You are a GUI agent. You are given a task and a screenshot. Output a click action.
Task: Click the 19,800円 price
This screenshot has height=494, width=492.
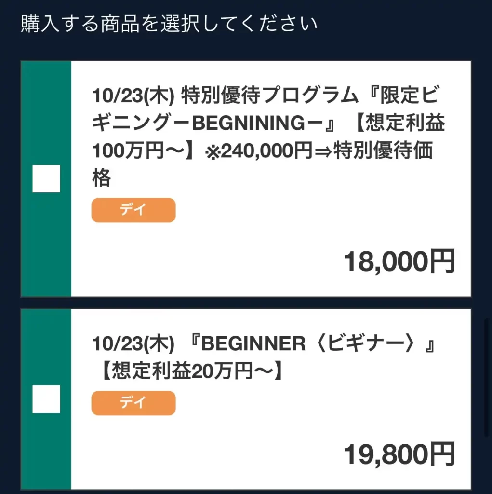click(399, 455)
